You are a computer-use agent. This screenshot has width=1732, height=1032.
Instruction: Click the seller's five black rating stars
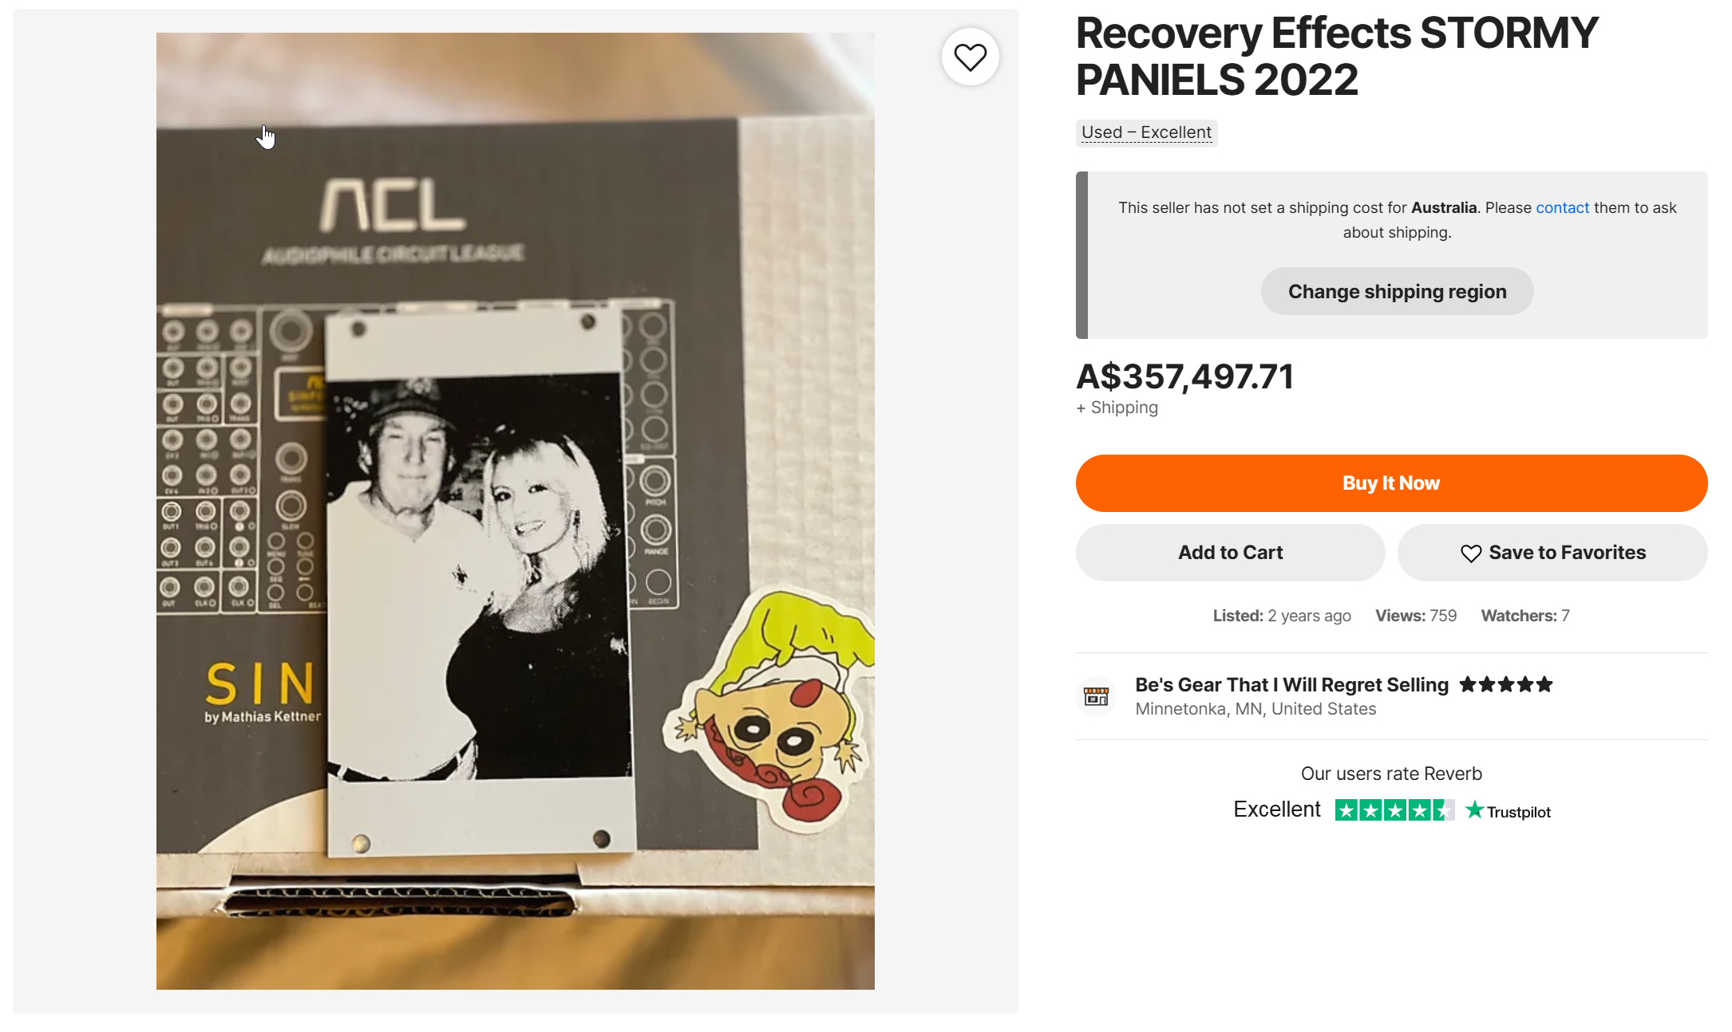click(1505, 685)
